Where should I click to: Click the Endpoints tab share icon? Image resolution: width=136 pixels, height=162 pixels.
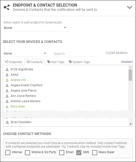click(x=6, y=62)
